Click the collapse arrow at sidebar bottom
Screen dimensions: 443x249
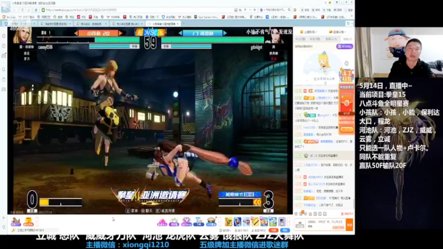4,227
